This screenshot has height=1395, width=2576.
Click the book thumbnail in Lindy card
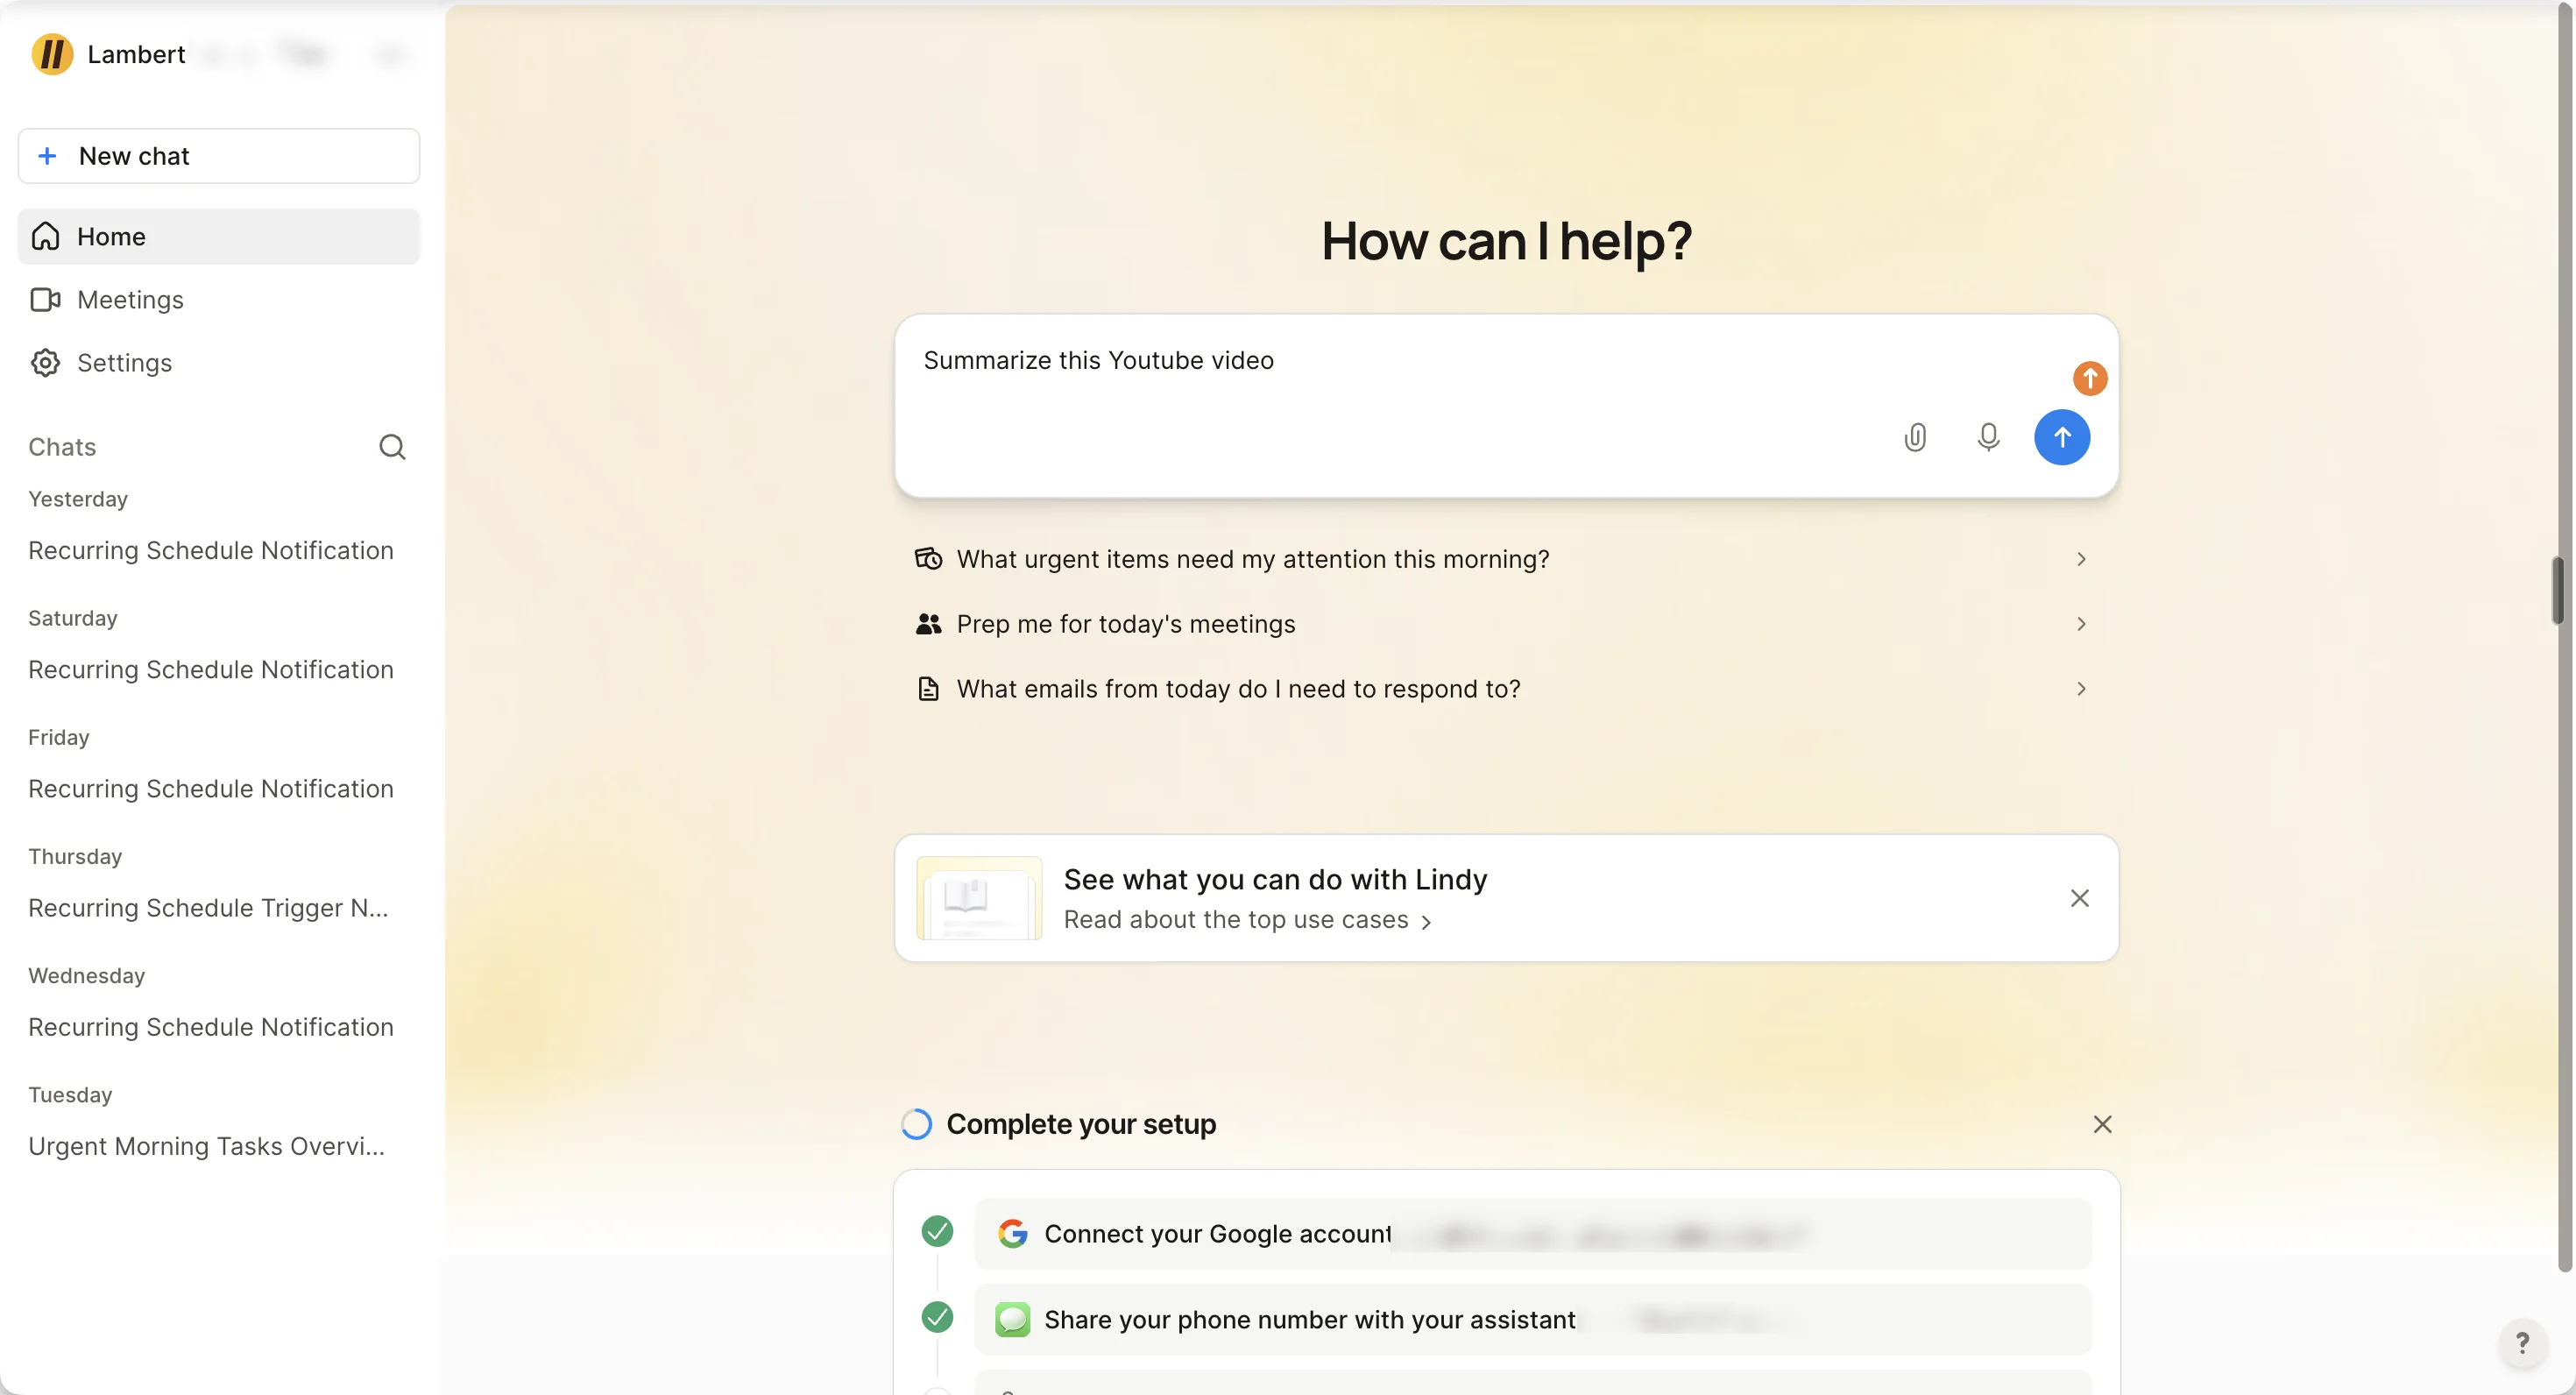tap(979, 899)
